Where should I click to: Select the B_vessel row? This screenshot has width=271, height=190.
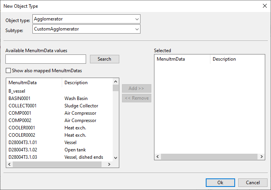(x=17, y=91)
